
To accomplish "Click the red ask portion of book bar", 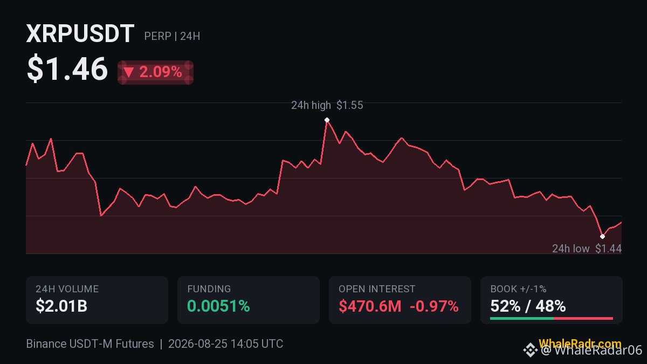I will 583,318.
